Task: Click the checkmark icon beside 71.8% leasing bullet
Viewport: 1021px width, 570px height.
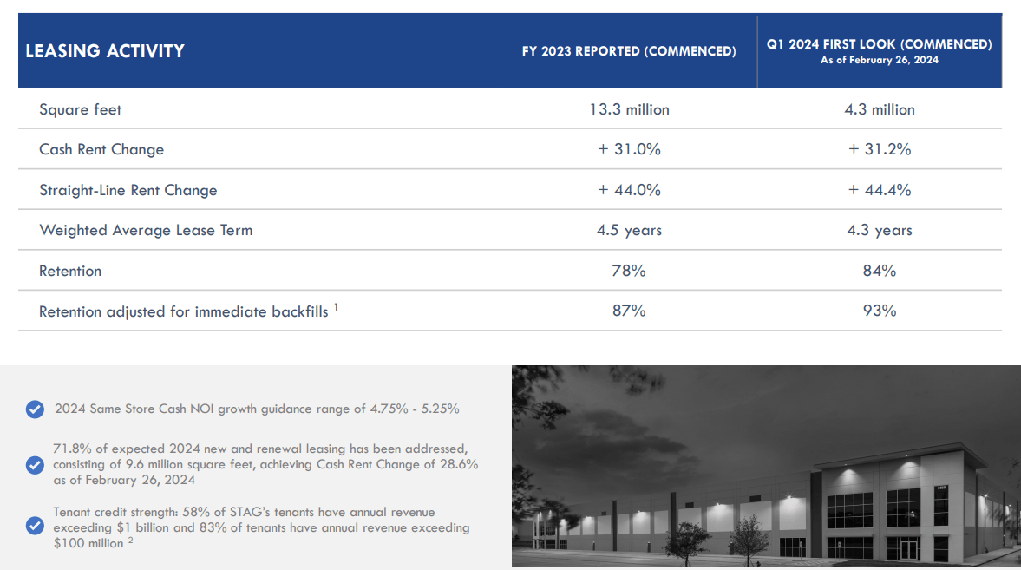Action: [36, 465]
